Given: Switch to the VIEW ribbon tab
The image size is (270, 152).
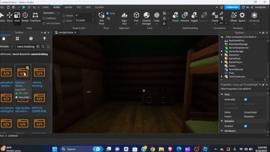Looking at the screenshot, I should tap(88, 7).
